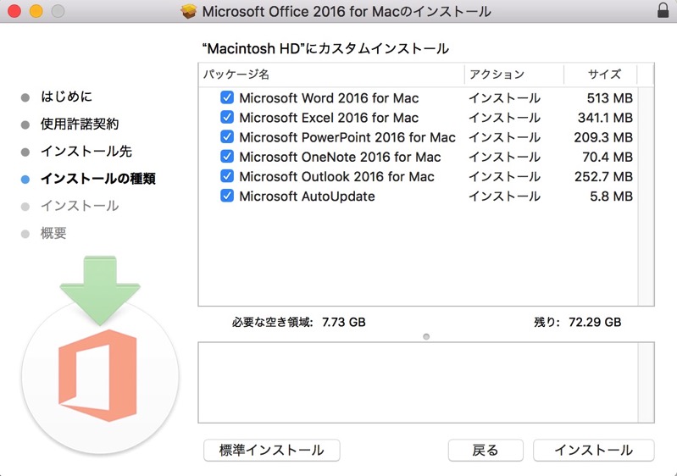Image resolution: width=677 pixels, height=476 pixels.
Task: Click the Office logo image
Action: point(98,375)
